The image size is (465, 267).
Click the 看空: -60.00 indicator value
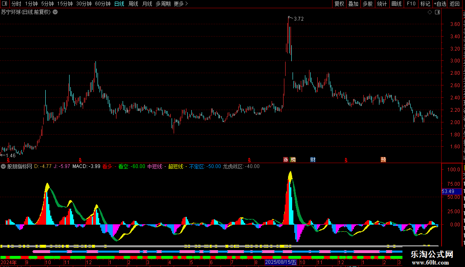pyautogui.click(x=132, y=166)
